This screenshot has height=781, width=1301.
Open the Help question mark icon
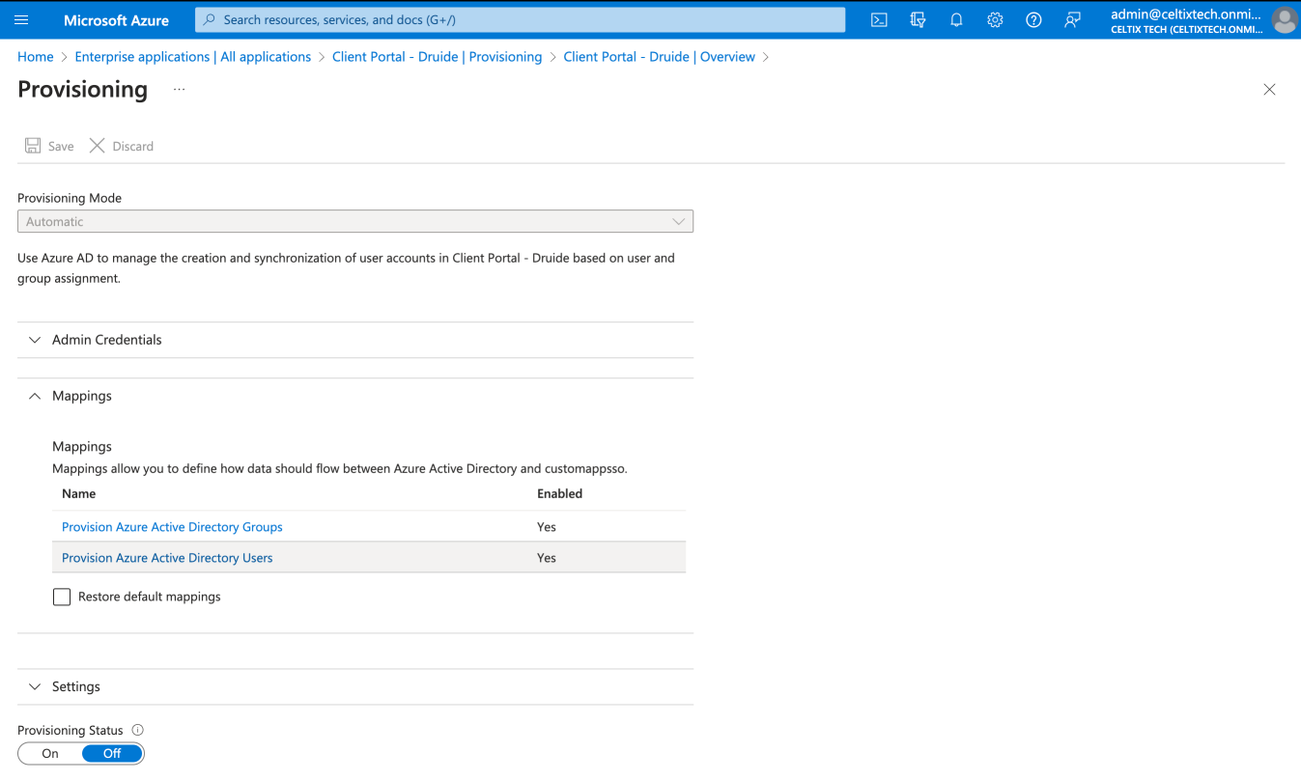1033,19
